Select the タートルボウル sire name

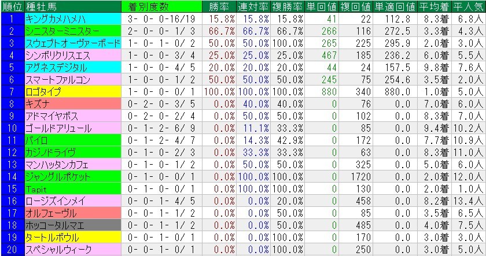pyautogui.click(x=73, y=237)
